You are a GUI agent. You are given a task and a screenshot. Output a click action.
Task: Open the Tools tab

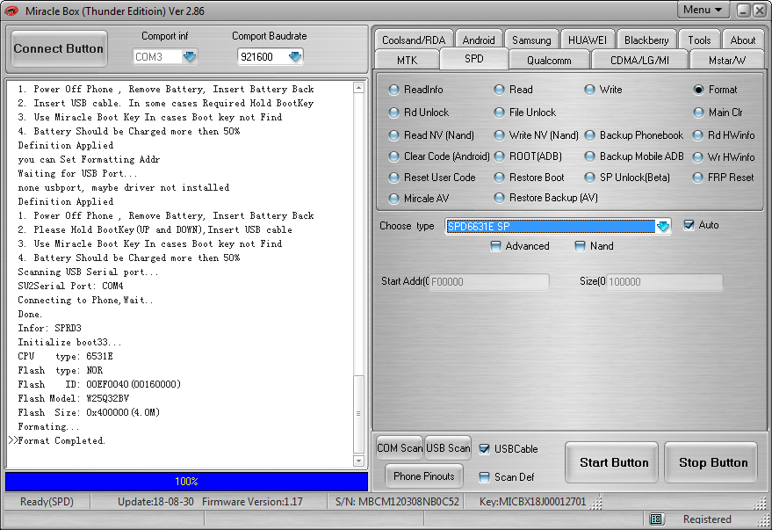699,40
